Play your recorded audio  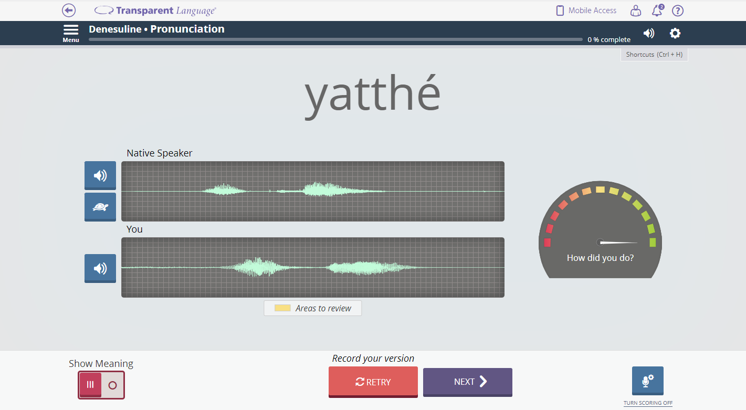click(100, 268)
